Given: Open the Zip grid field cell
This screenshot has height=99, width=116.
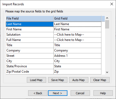Looking at the screenshot, I should (x=78, y=72).
